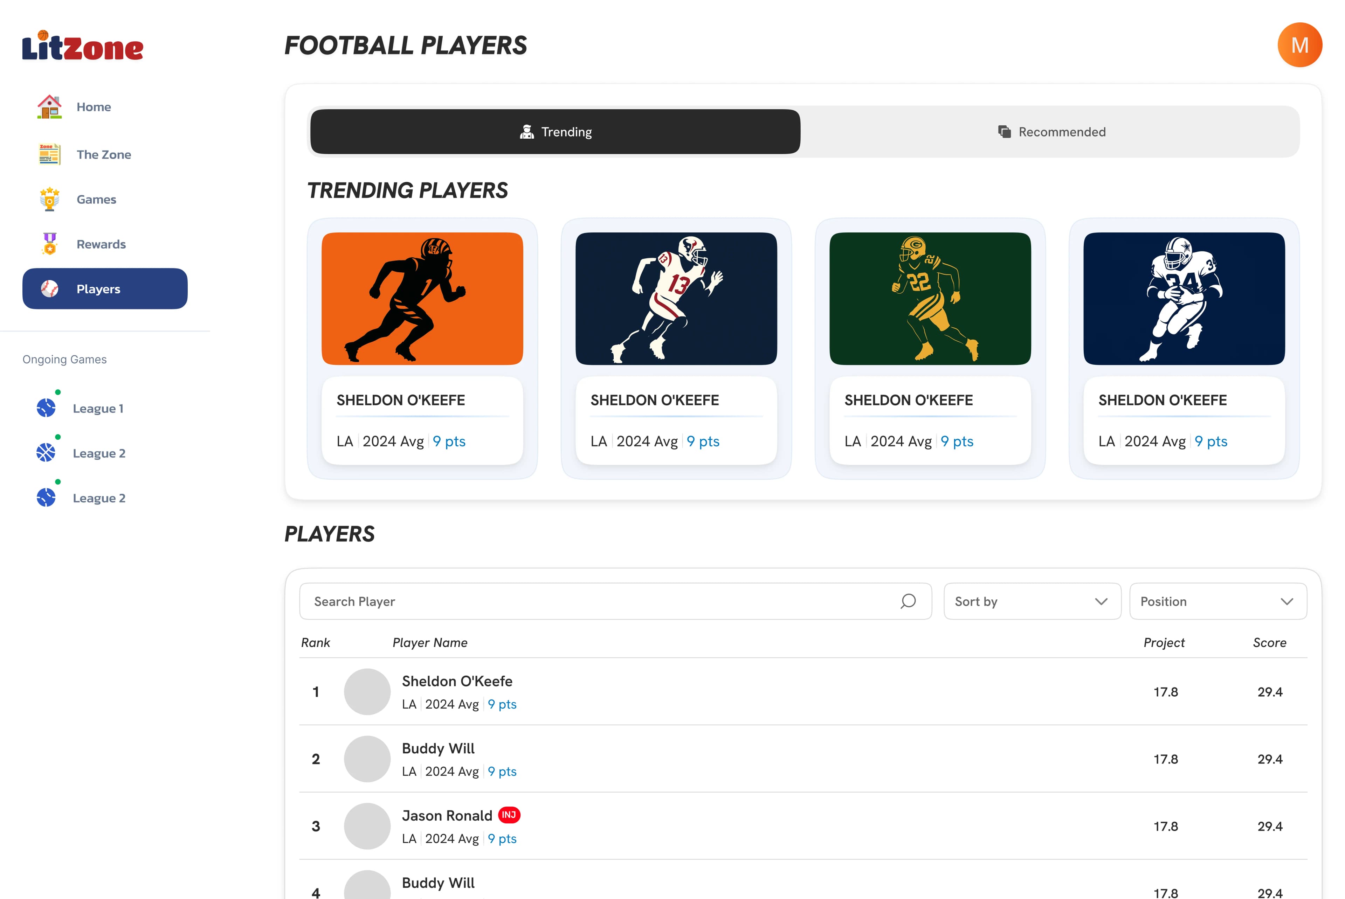The image size is (1345, 899).
Task: Click the Score column header
Action: pos(1269,642)
